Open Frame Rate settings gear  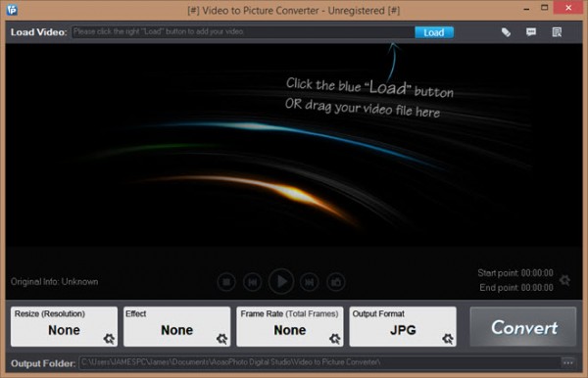point(335,339)
